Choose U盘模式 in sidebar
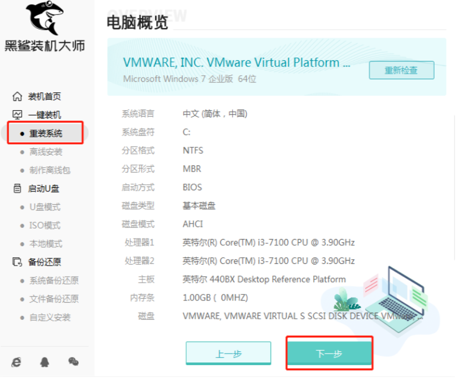Viewport: 460px width, 379px height. (45, 207)
